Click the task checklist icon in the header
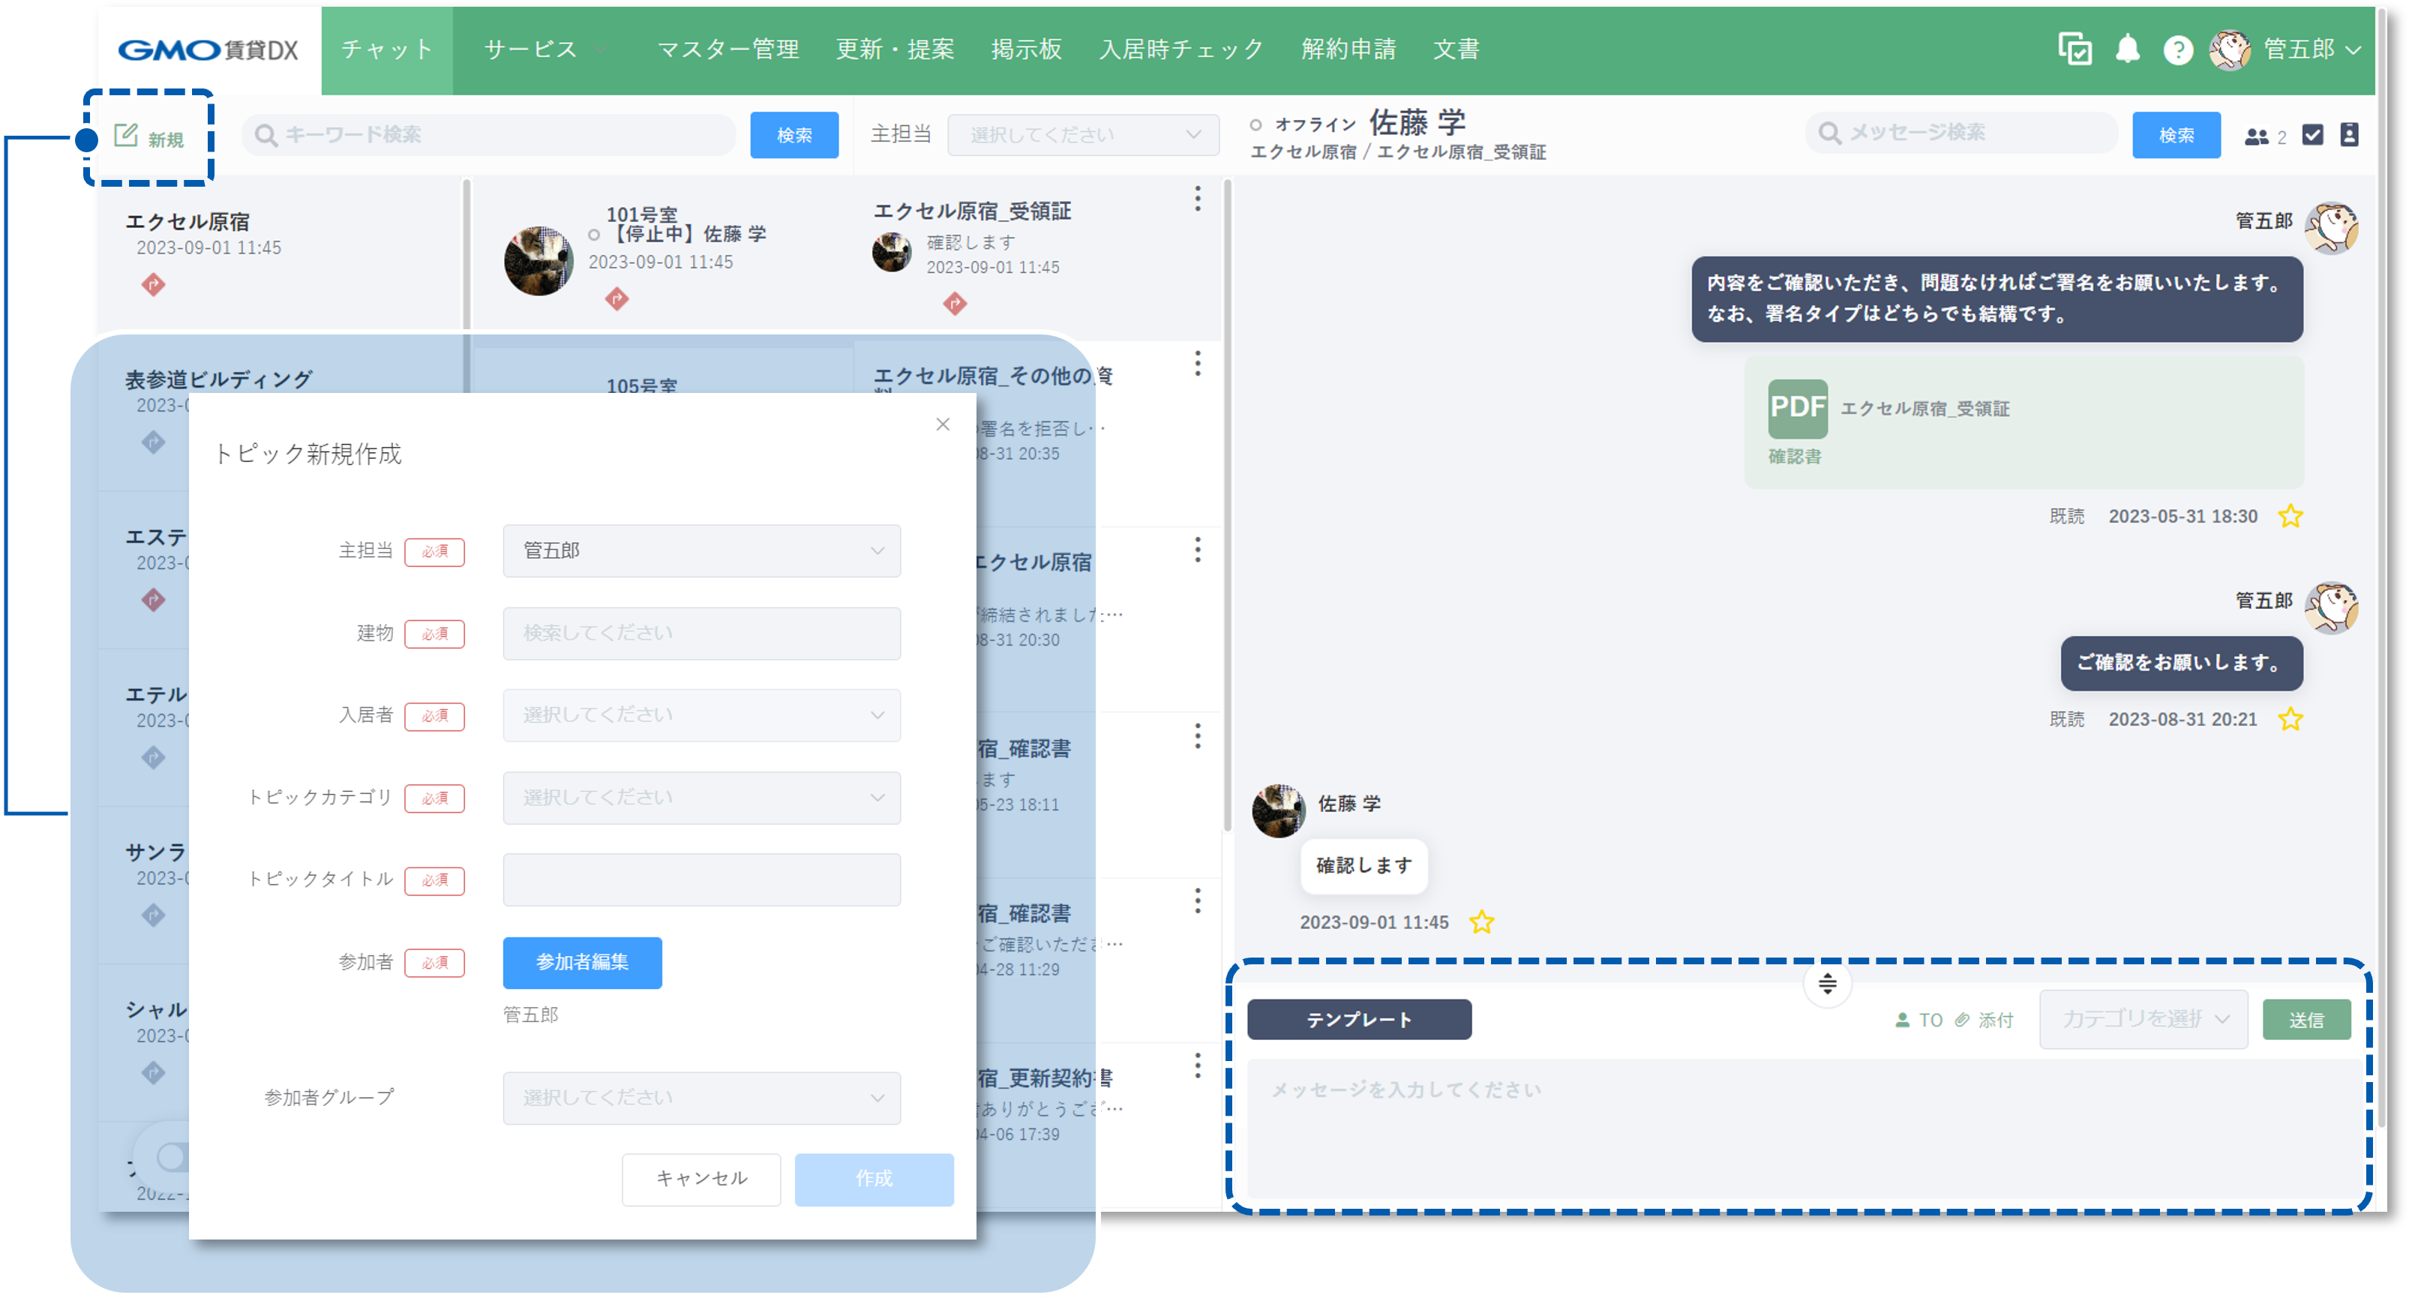The height and width of the screenshot is (1298, 2409). (2074, 49)
